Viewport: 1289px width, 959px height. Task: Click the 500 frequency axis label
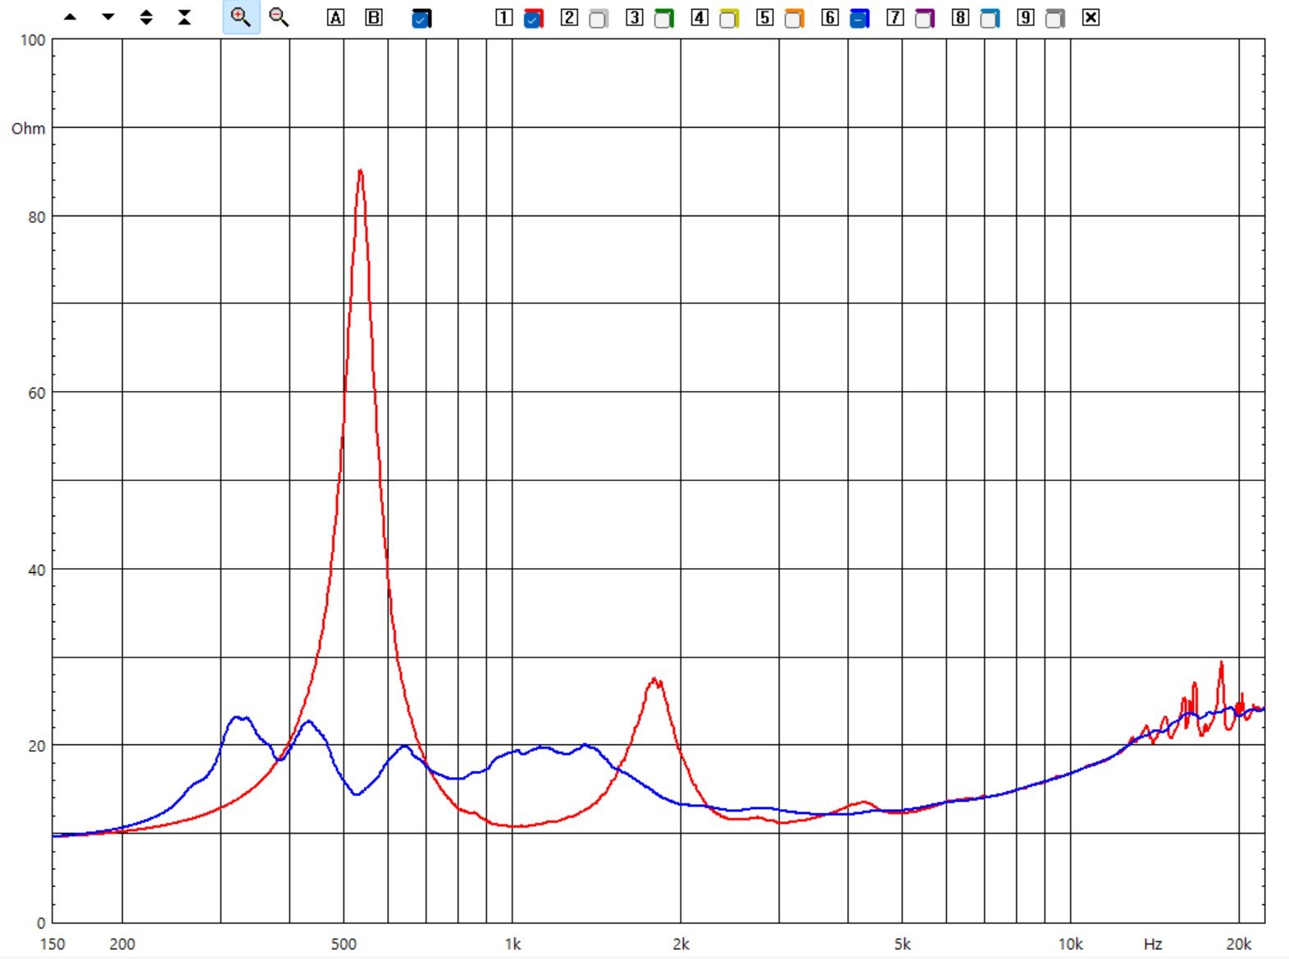click(x=344, y=944)
